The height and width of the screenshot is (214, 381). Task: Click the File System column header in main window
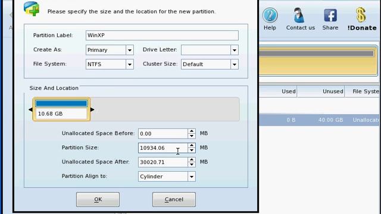pos(363,92)
